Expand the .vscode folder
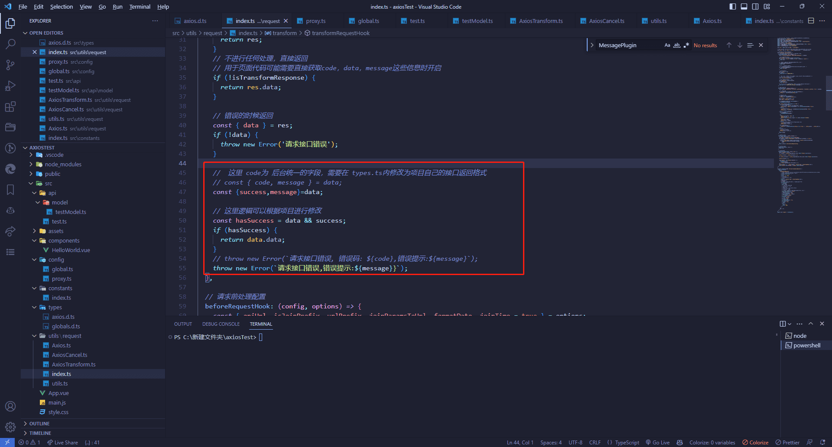This screenshot has width=832, height=447. [31, 155]
